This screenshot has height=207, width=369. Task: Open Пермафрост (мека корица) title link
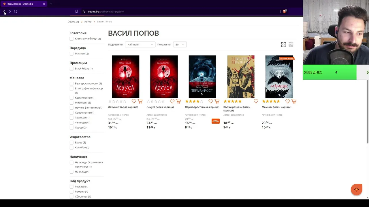(x=202, y=107)
